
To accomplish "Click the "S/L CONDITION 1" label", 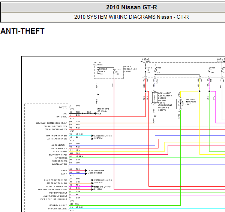I will click(x=59, y=145).
